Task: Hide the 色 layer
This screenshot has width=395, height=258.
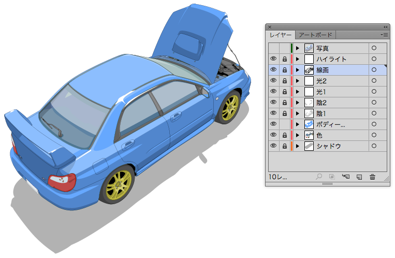Action: [273, 135]
